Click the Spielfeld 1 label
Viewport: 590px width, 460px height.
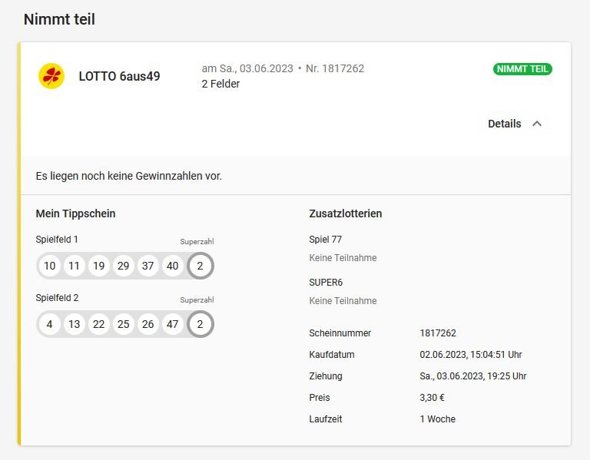pyautogui.click(x=57, y=239)
